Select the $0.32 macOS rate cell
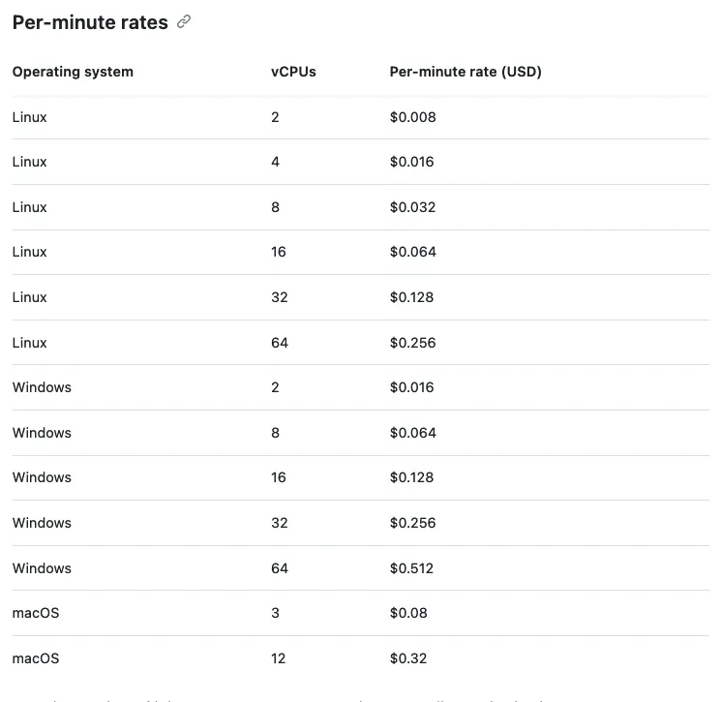 [408, 658]
